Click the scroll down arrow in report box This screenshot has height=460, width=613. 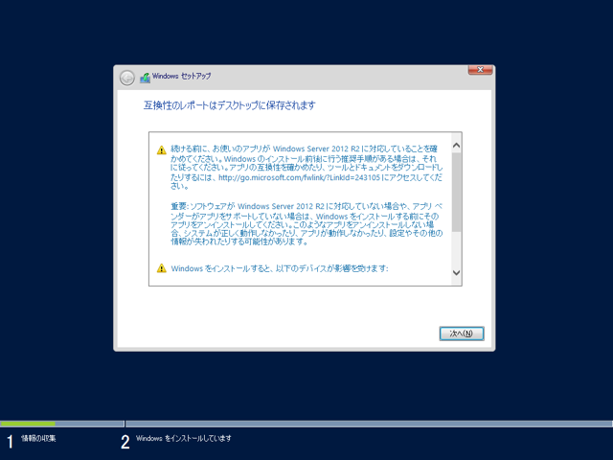coord(456,272)
